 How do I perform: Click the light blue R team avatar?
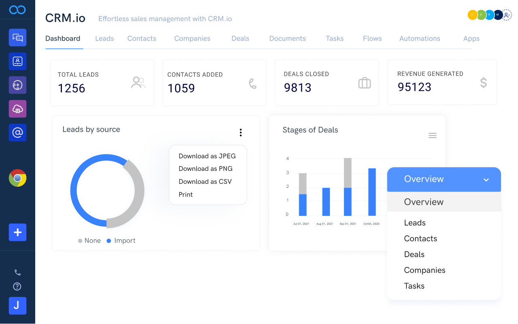point(489,15)
